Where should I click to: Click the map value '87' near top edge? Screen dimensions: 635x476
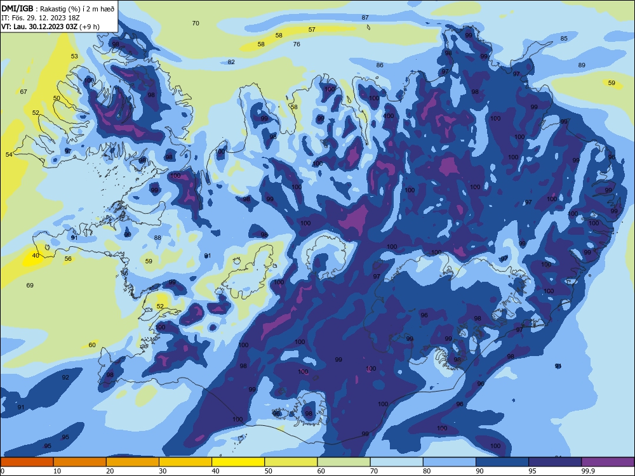pyautogui.click(x=365, y=17)
